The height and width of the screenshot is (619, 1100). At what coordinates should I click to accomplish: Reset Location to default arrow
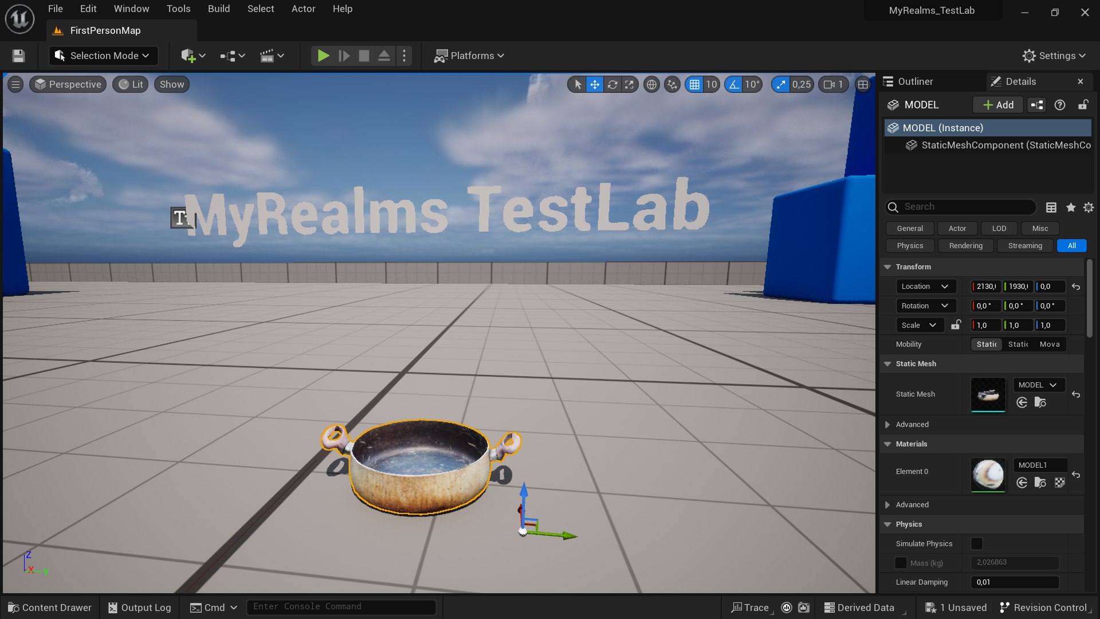[x=1076, y=287]
